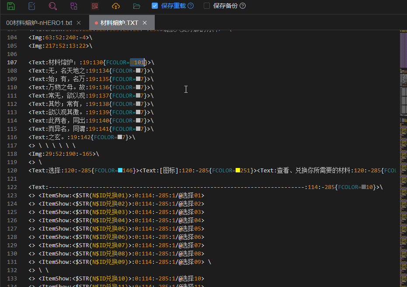Click the text 常无,欲以观 on line 111

[x=67, y=95]
